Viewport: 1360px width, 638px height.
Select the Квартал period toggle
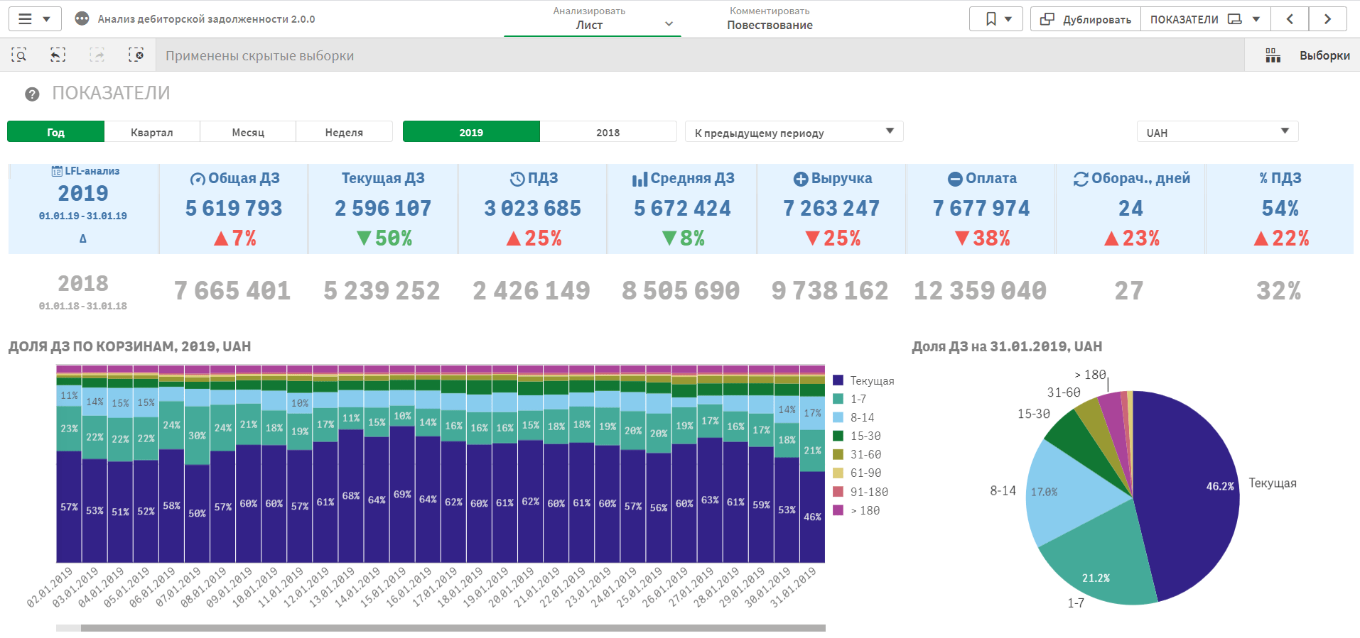tap(152, 132)
